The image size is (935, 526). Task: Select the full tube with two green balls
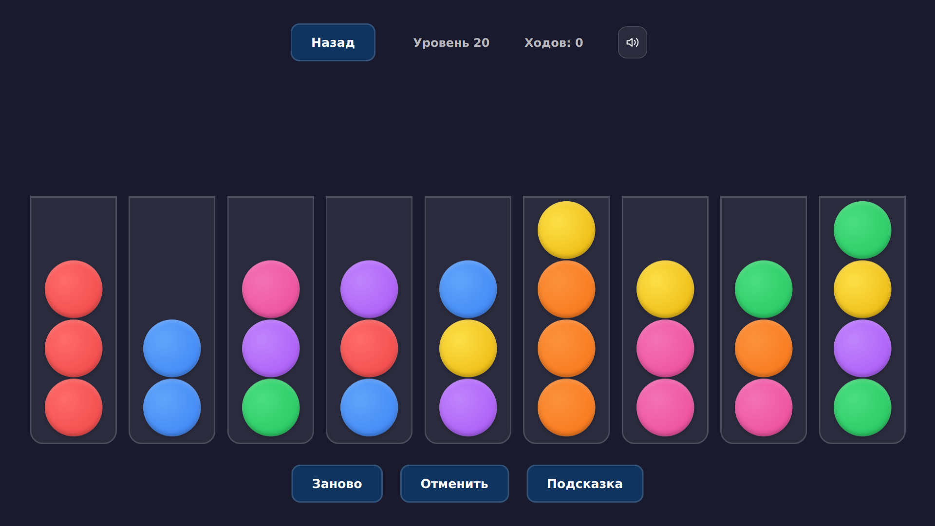pos(862,320)
